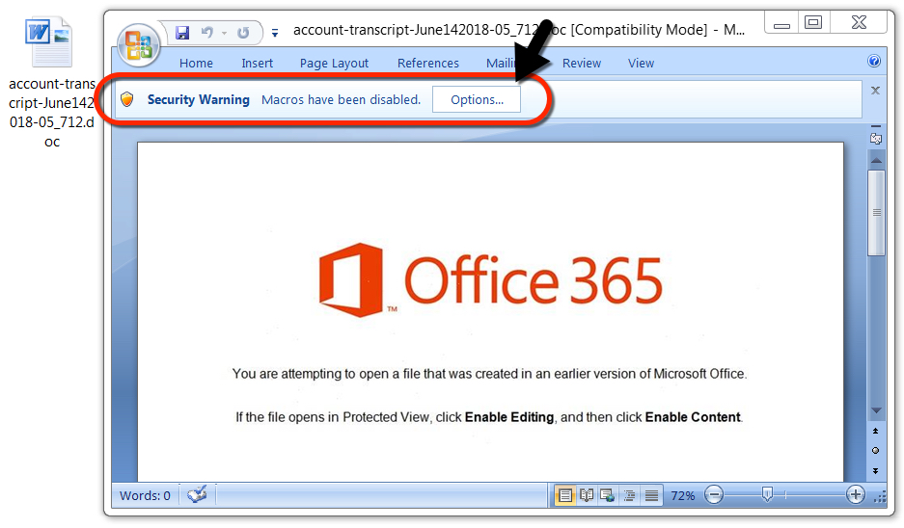Click the Save icon in Quick Access Toolbar
The height and width of the screenshot is (528, 904).
click(x=182, y=33)
